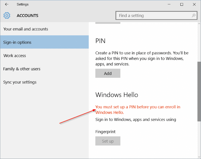Open Your email and accounts
The width and height of the screenshot is (201, 159).
(44, 29)
